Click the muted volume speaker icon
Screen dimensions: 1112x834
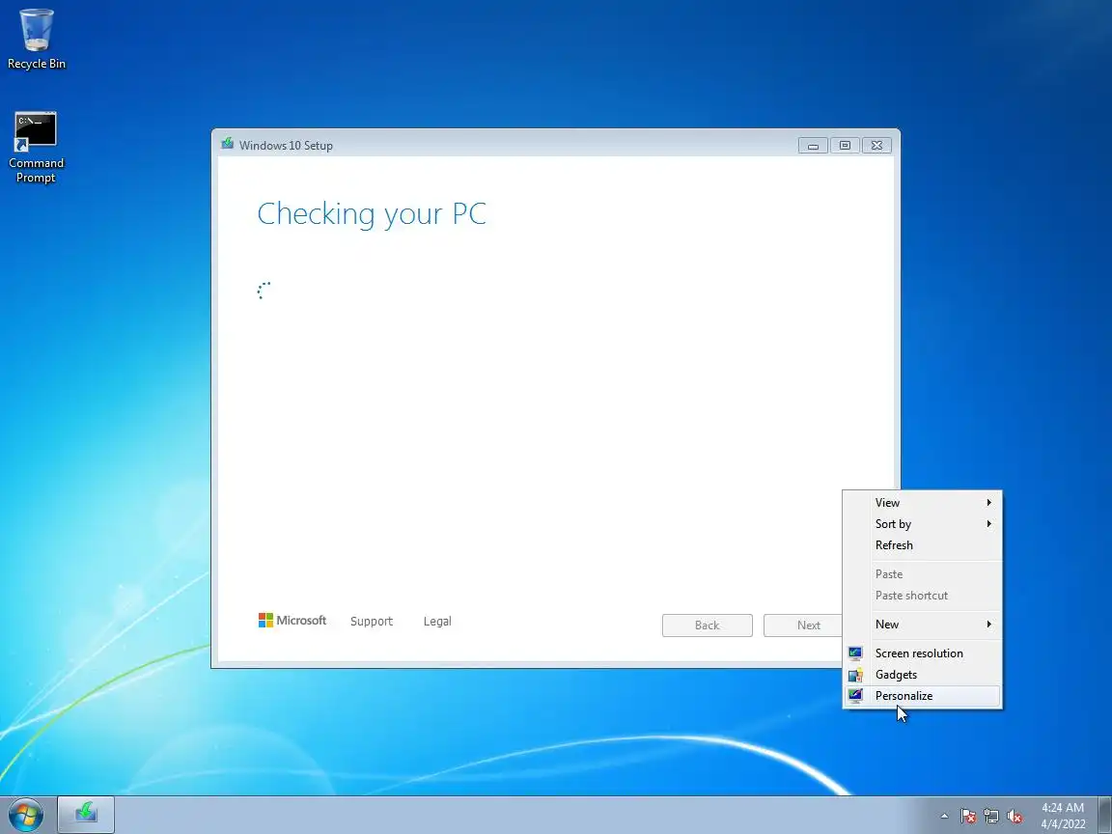click(x=1015, y=817)
